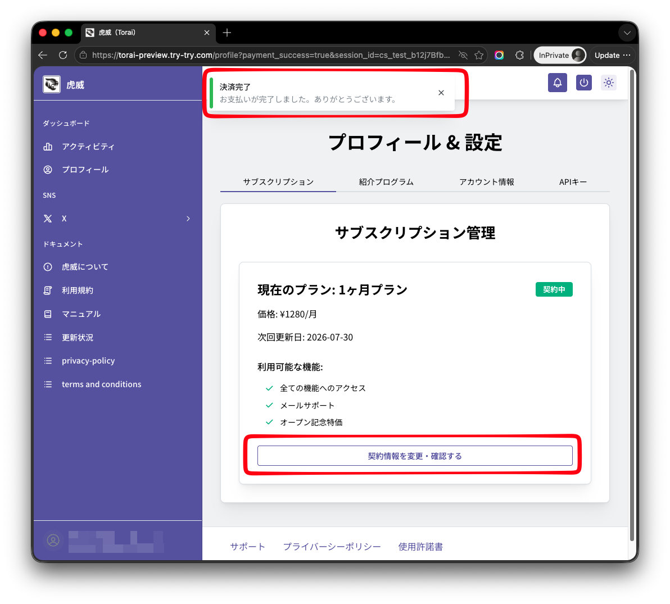This screenshot has height=604, width=670.
Task: Open the サポート footer link
Action: tap(247, 547)
